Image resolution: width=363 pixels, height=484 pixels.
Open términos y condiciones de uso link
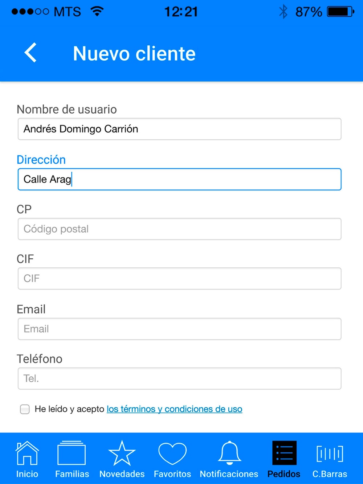click(x=174, y=409)
